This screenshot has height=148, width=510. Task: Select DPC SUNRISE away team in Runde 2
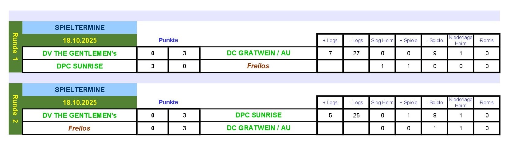click(x=258, y=115)
